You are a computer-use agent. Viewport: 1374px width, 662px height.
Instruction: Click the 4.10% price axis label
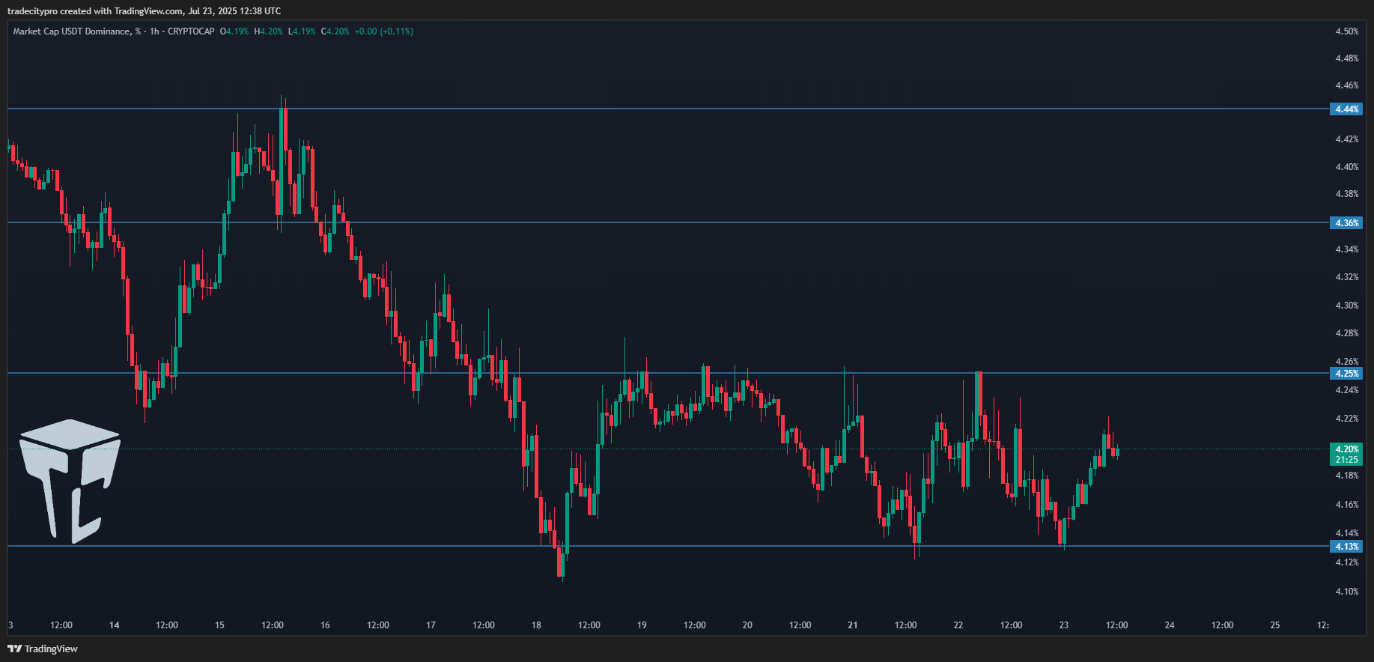tap(1347, 592)
